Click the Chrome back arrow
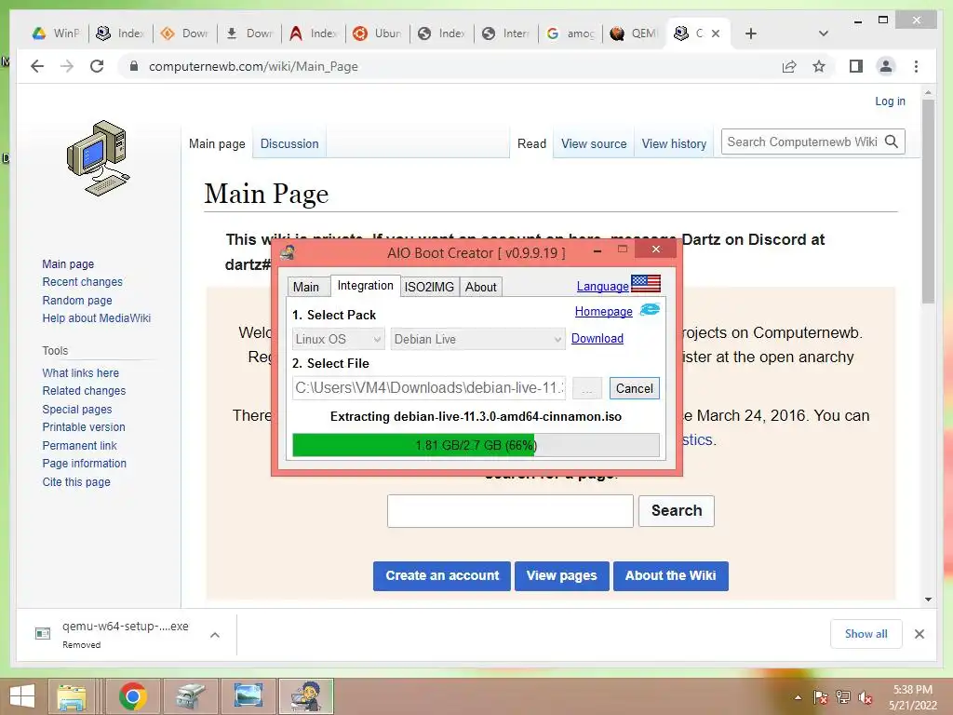Screen dimensions: 953x715 (x=37, y=66)
